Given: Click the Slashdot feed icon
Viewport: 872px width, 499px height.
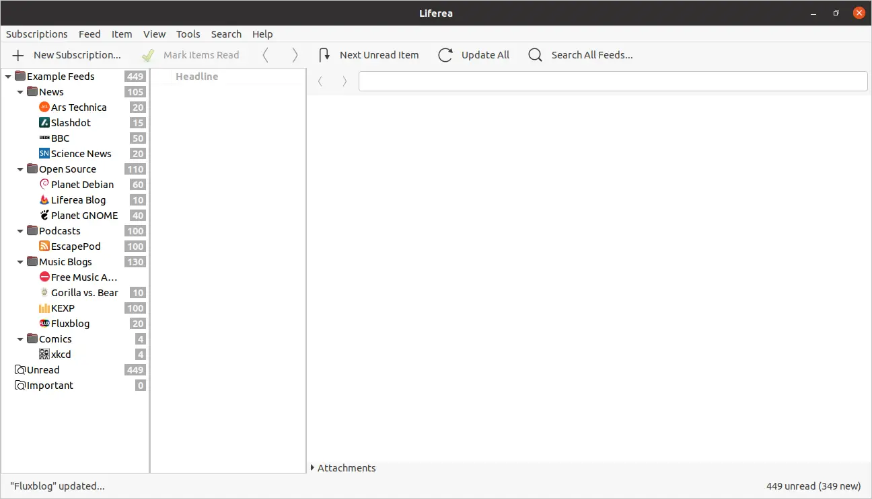Looking at the screenshot, I should click(x=44, y=123).
